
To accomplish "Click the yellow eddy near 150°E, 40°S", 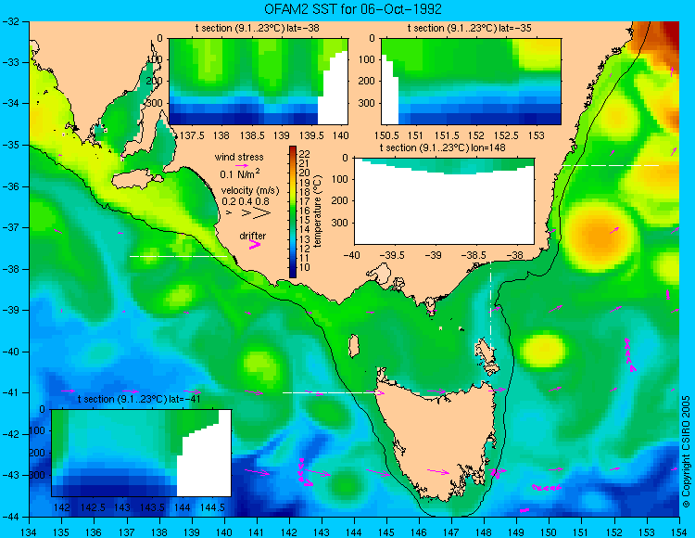I will 544,351.
